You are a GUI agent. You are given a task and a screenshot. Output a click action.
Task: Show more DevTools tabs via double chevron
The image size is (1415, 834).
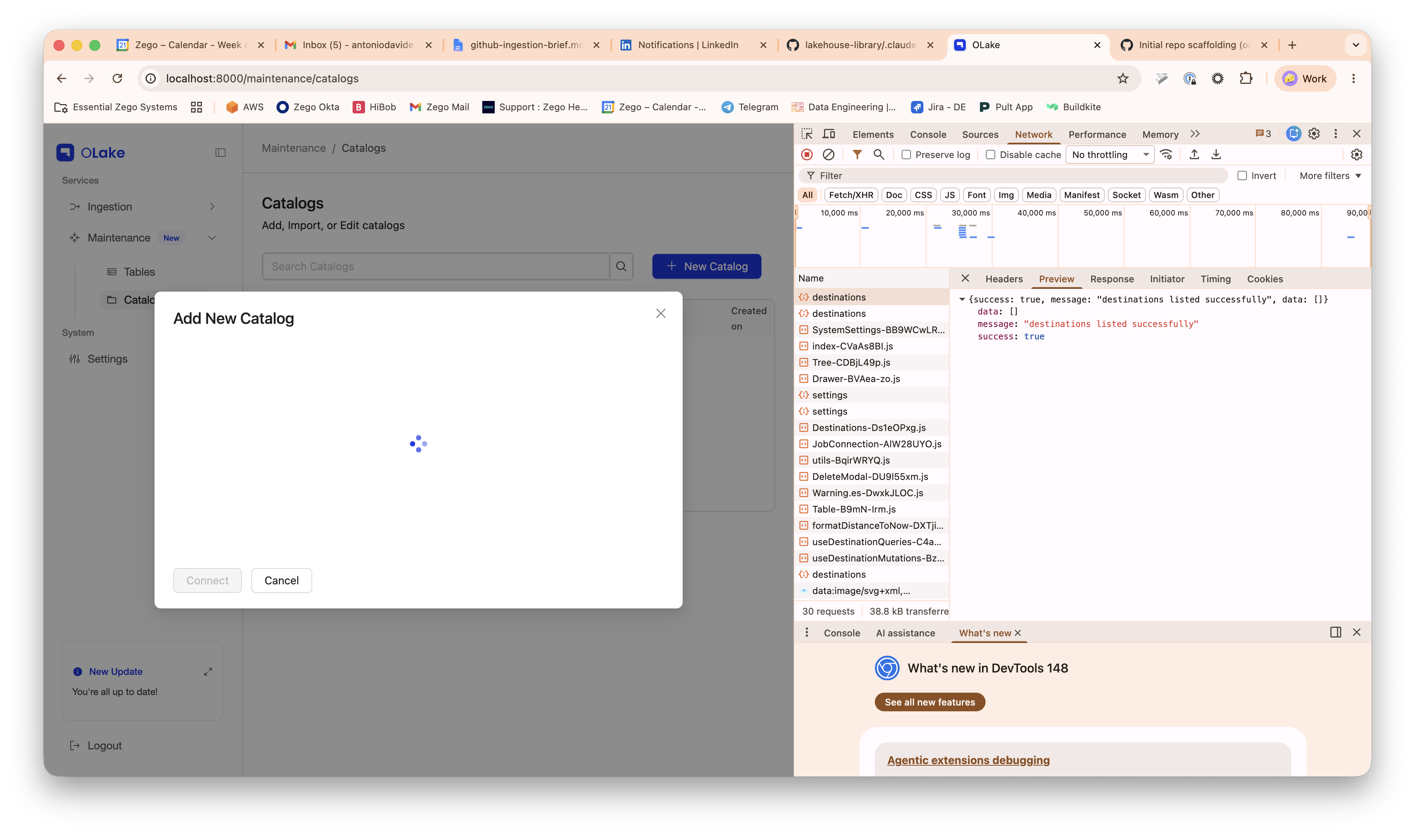[x=1195, y=134]
